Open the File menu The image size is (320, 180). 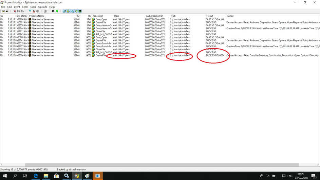click(3, 7)
